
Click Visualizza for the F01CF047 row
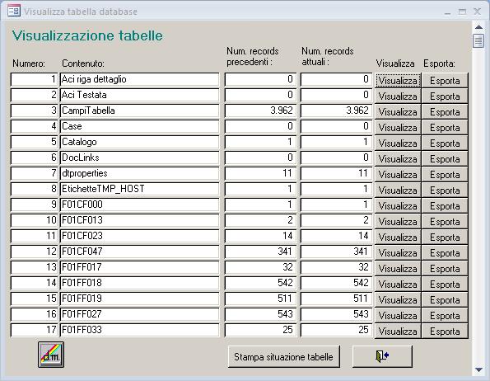pyautogui.click(x=398, y=252)
